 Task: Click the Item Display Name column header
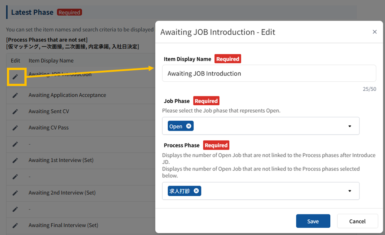pyautogui.click(x=51, y=61)
